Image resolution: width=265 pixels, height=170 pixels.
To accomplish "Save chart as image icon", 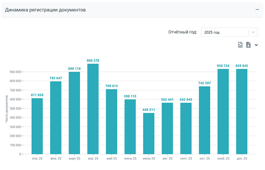I will coord(240,45).
